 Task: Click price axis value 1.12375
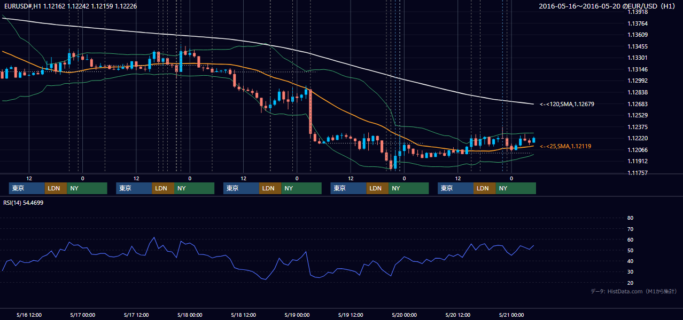pyautogui.click(x=638, y=127)
